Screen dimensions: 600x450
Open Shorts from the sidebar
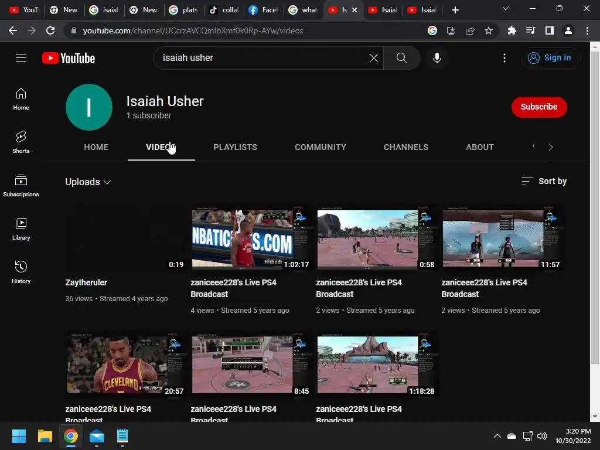[21, 142]
